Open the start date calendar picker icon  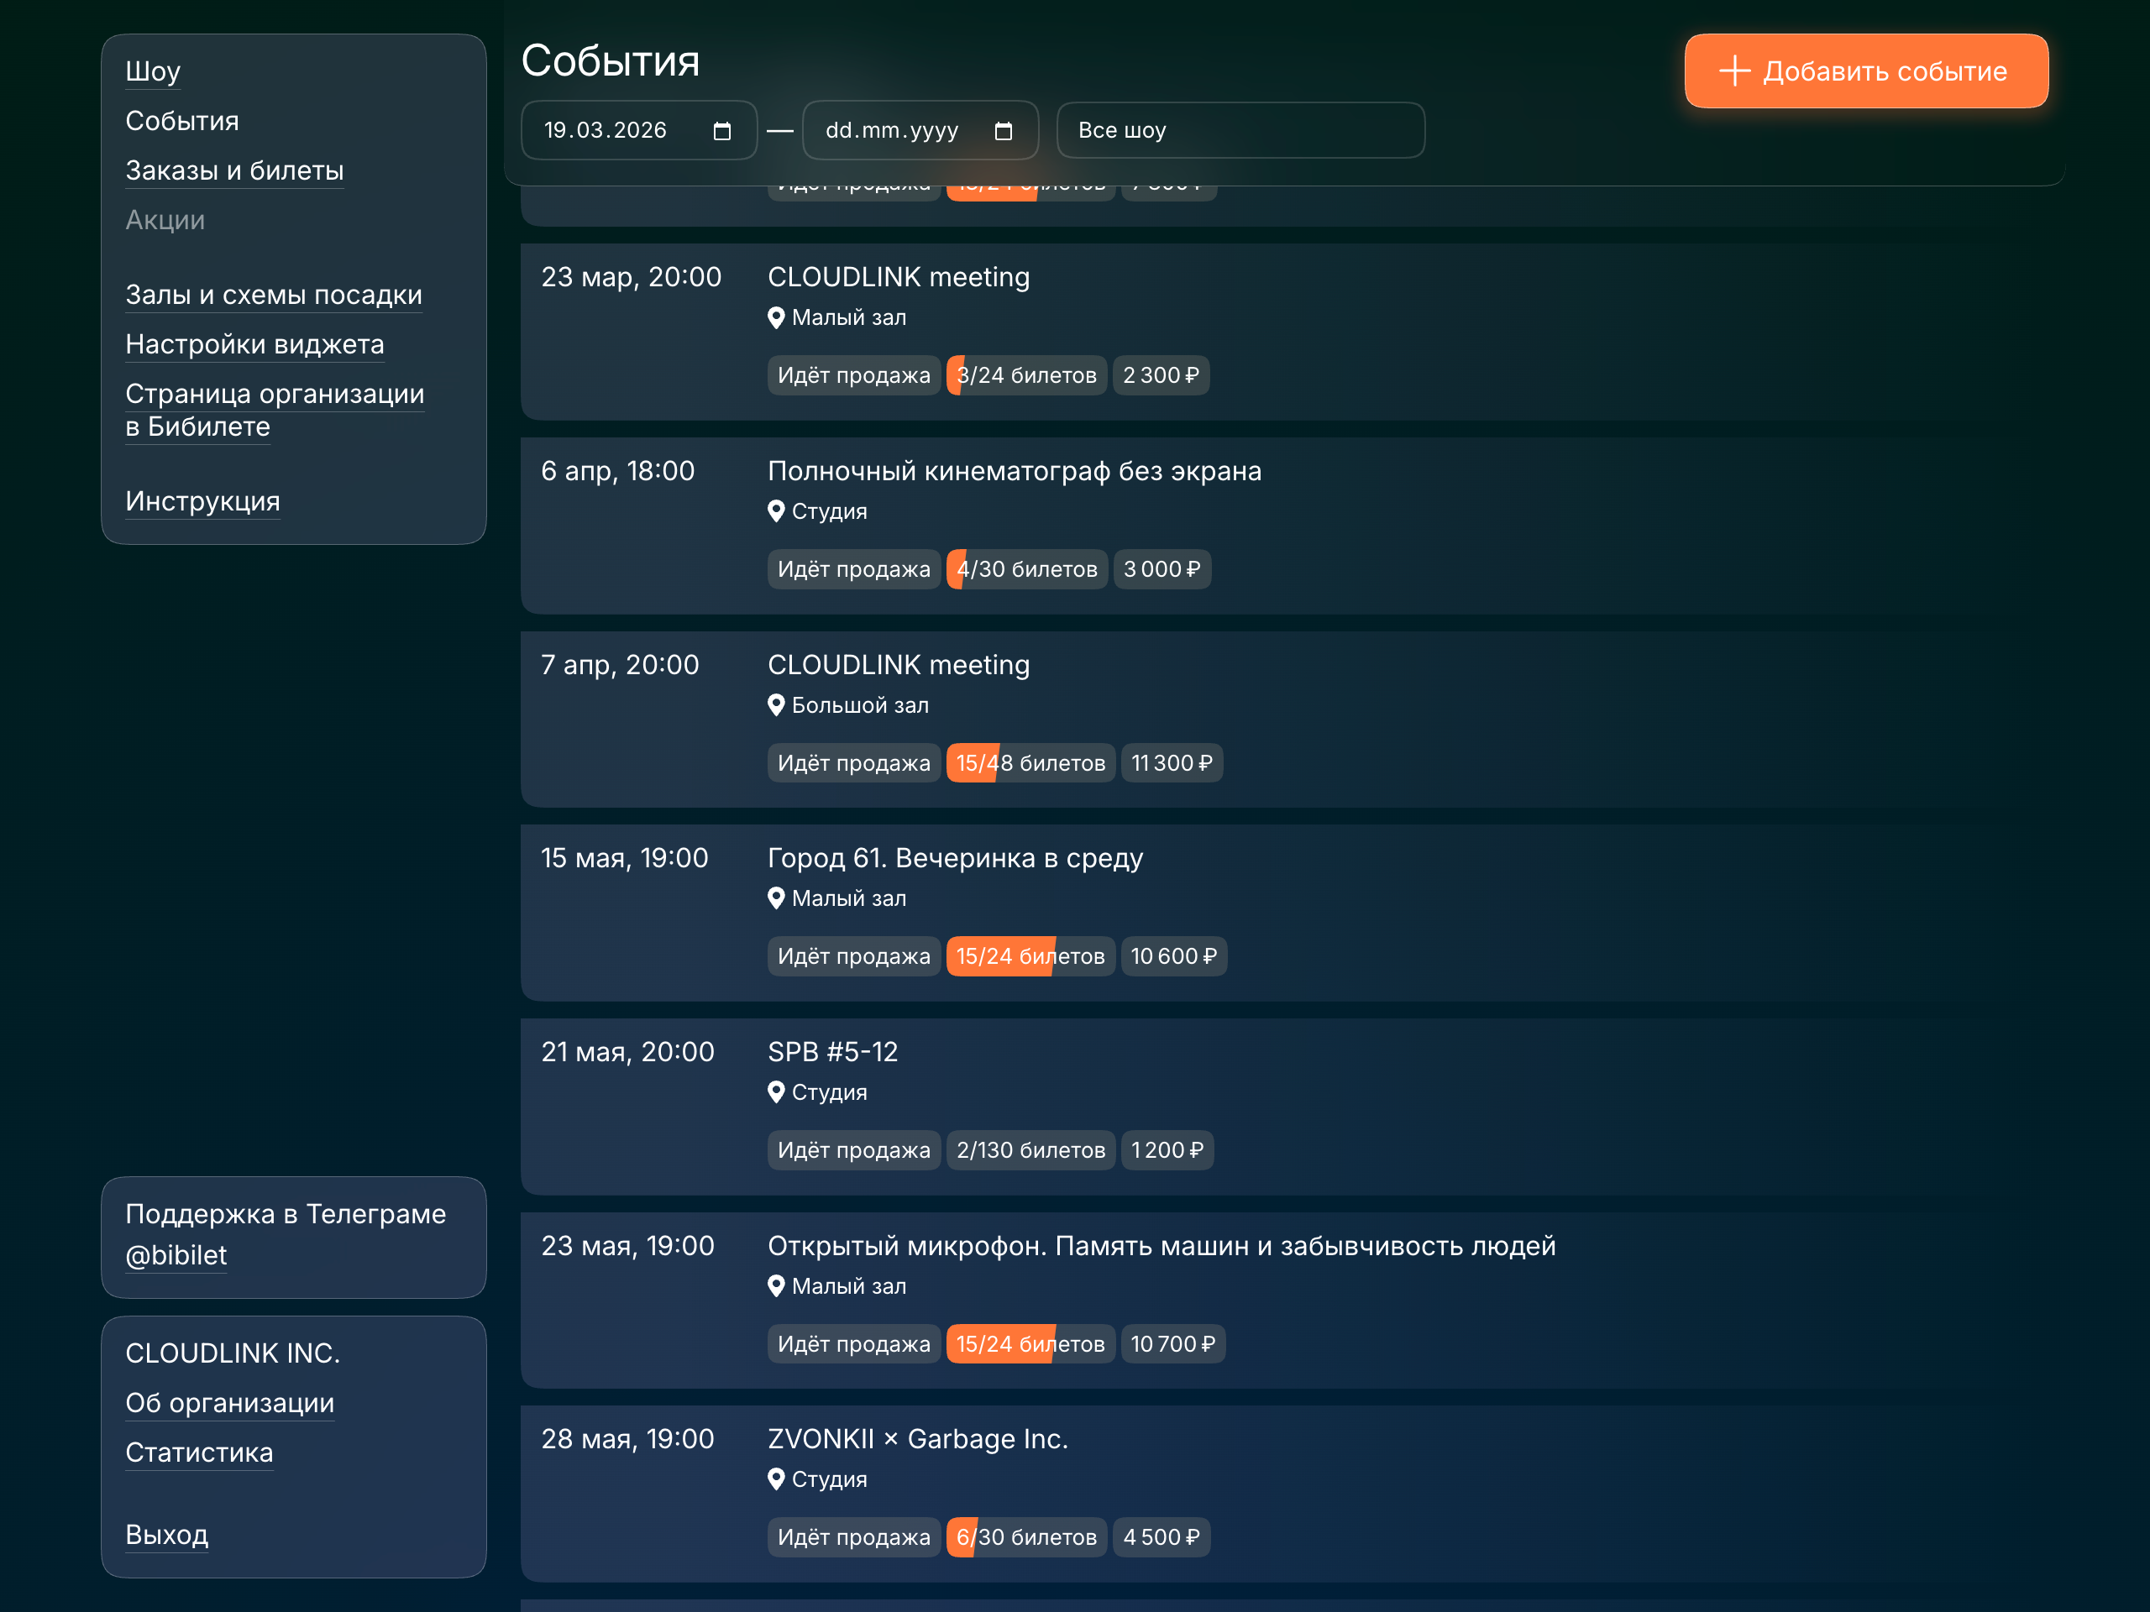(721, 131)
